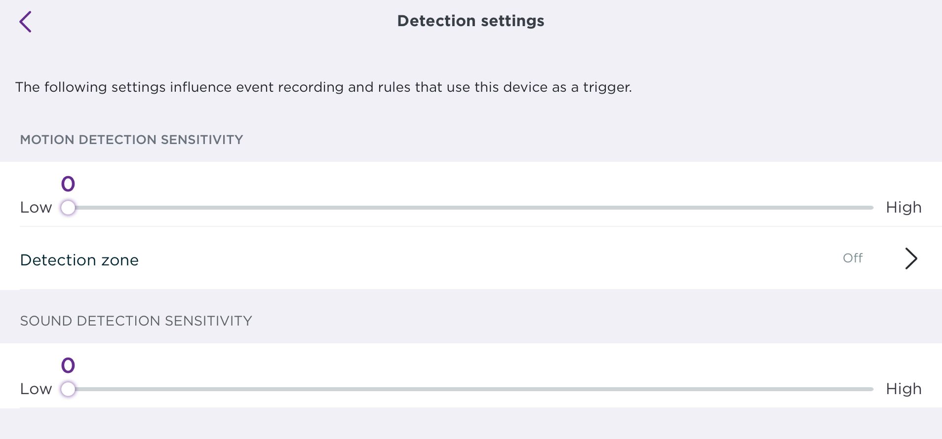Click the sound sensitivity slider handle
942x439 pixels.
click(68, 389)
